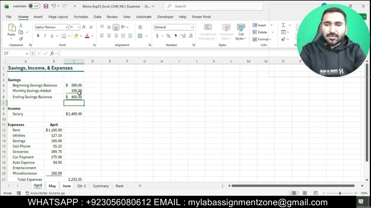Open the Font Color dropdown arrow
The image size is (371, 208).
point(92,36)
